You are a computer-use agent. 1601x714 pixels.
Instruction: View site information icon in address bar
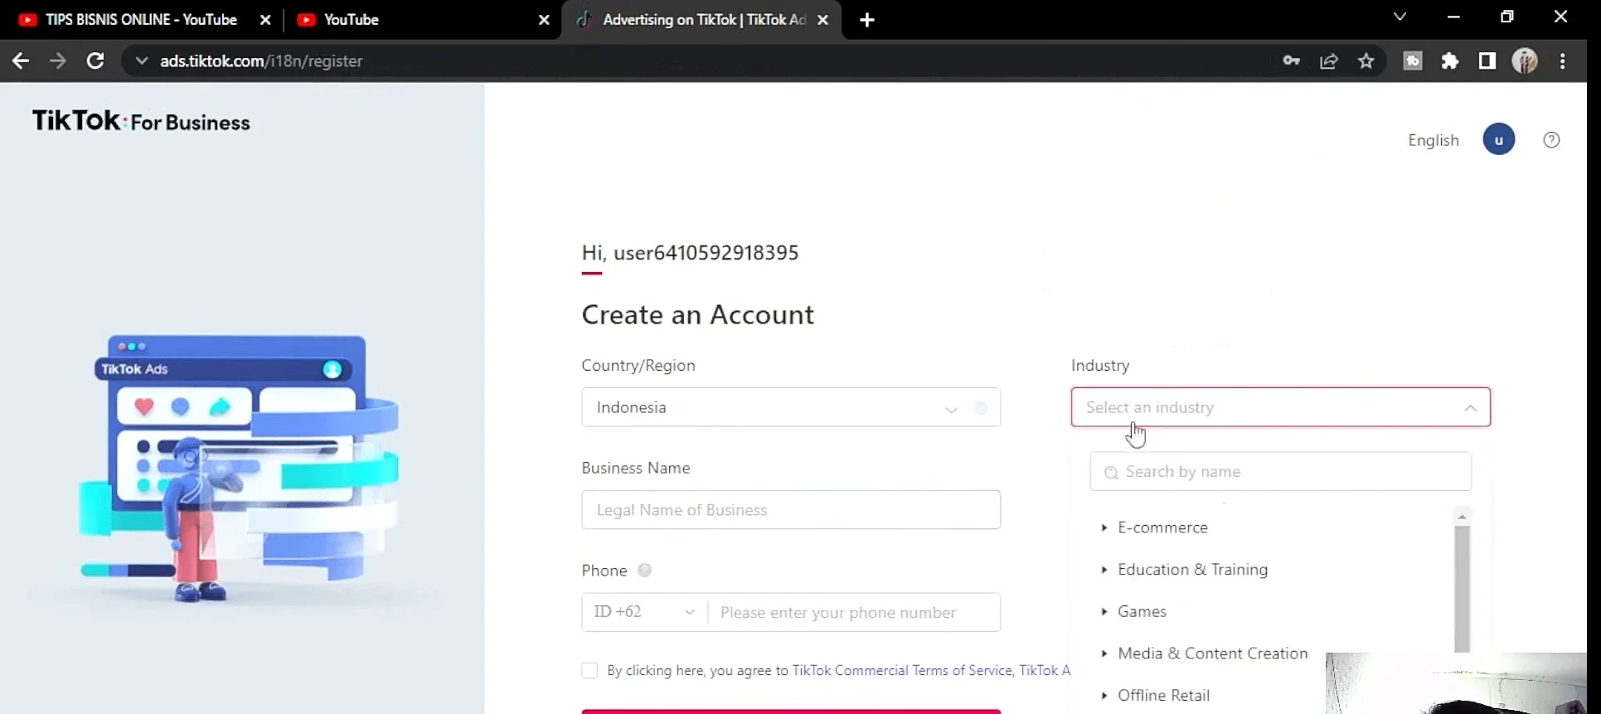pos(142,61)
